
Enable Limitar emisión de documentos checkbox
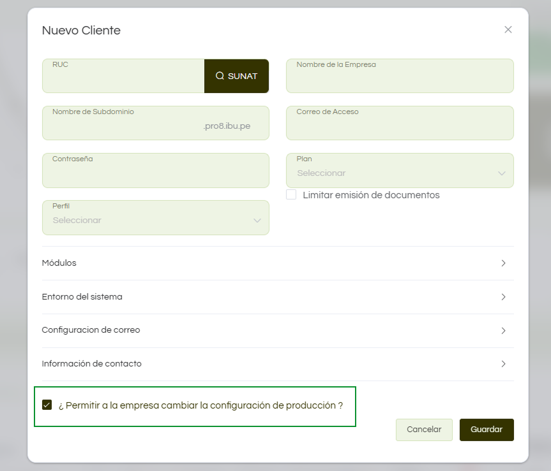pos(291,195)
